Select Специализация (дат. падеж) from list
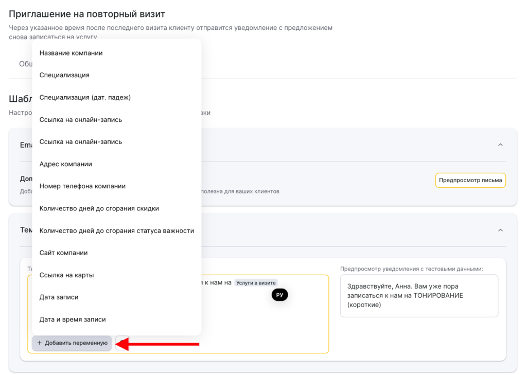 85,97
